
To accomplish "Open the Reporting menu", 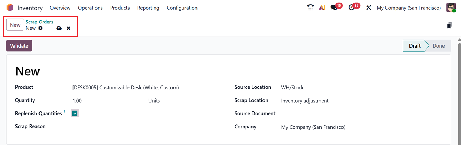I will (x=148, y=8).
